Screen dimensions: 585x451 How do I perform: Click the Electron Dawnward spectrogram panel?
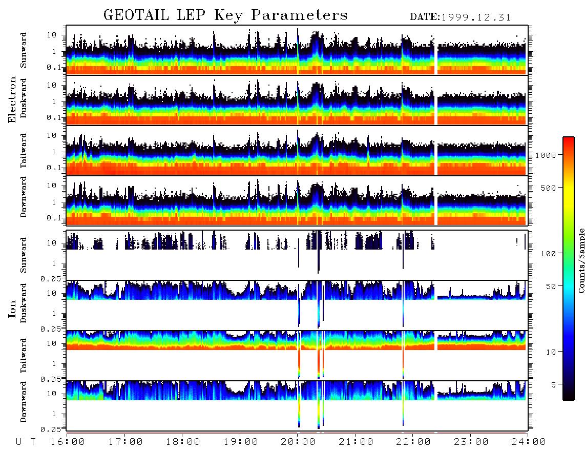pos(297,200)
